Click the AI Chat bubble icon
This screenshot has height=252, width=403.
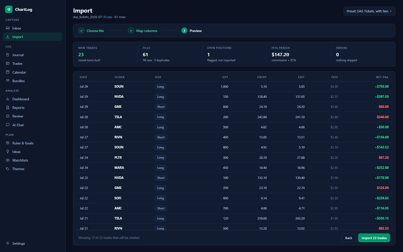[8, 125]
